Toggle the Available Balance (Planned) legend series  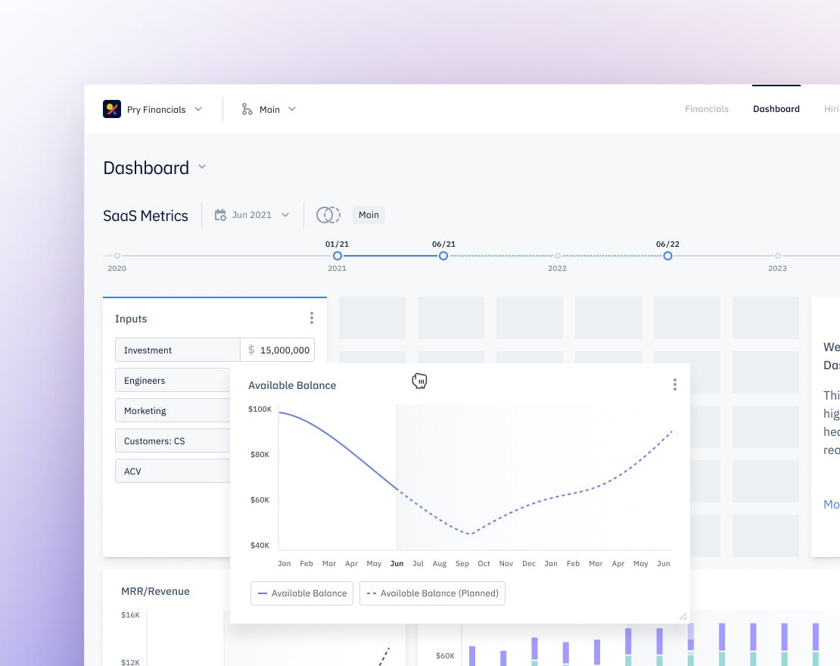coord(432,593)
